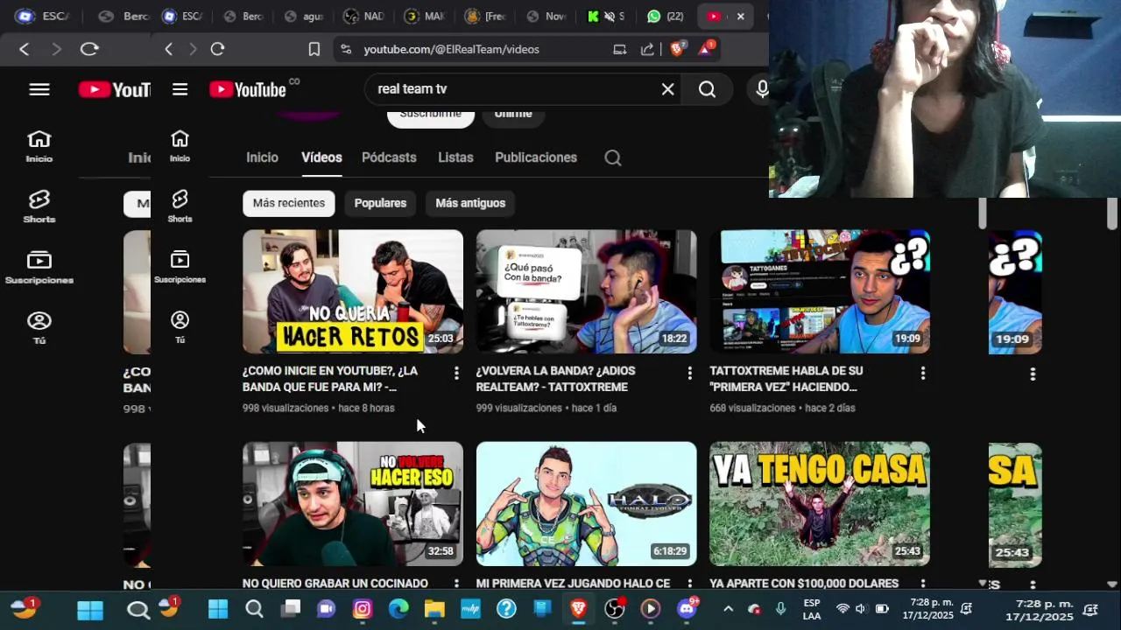Screen dimensions: 1121x630
Task: Switch to the Podcasts channel tab
Action: click(x=389, y=157)
